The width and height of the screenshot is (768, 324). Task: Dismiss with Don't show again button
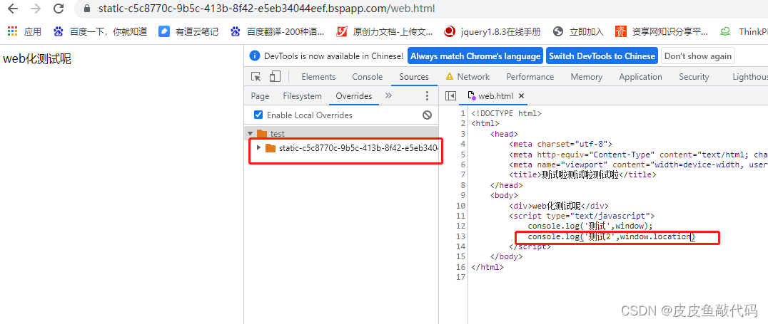[697, 56]
